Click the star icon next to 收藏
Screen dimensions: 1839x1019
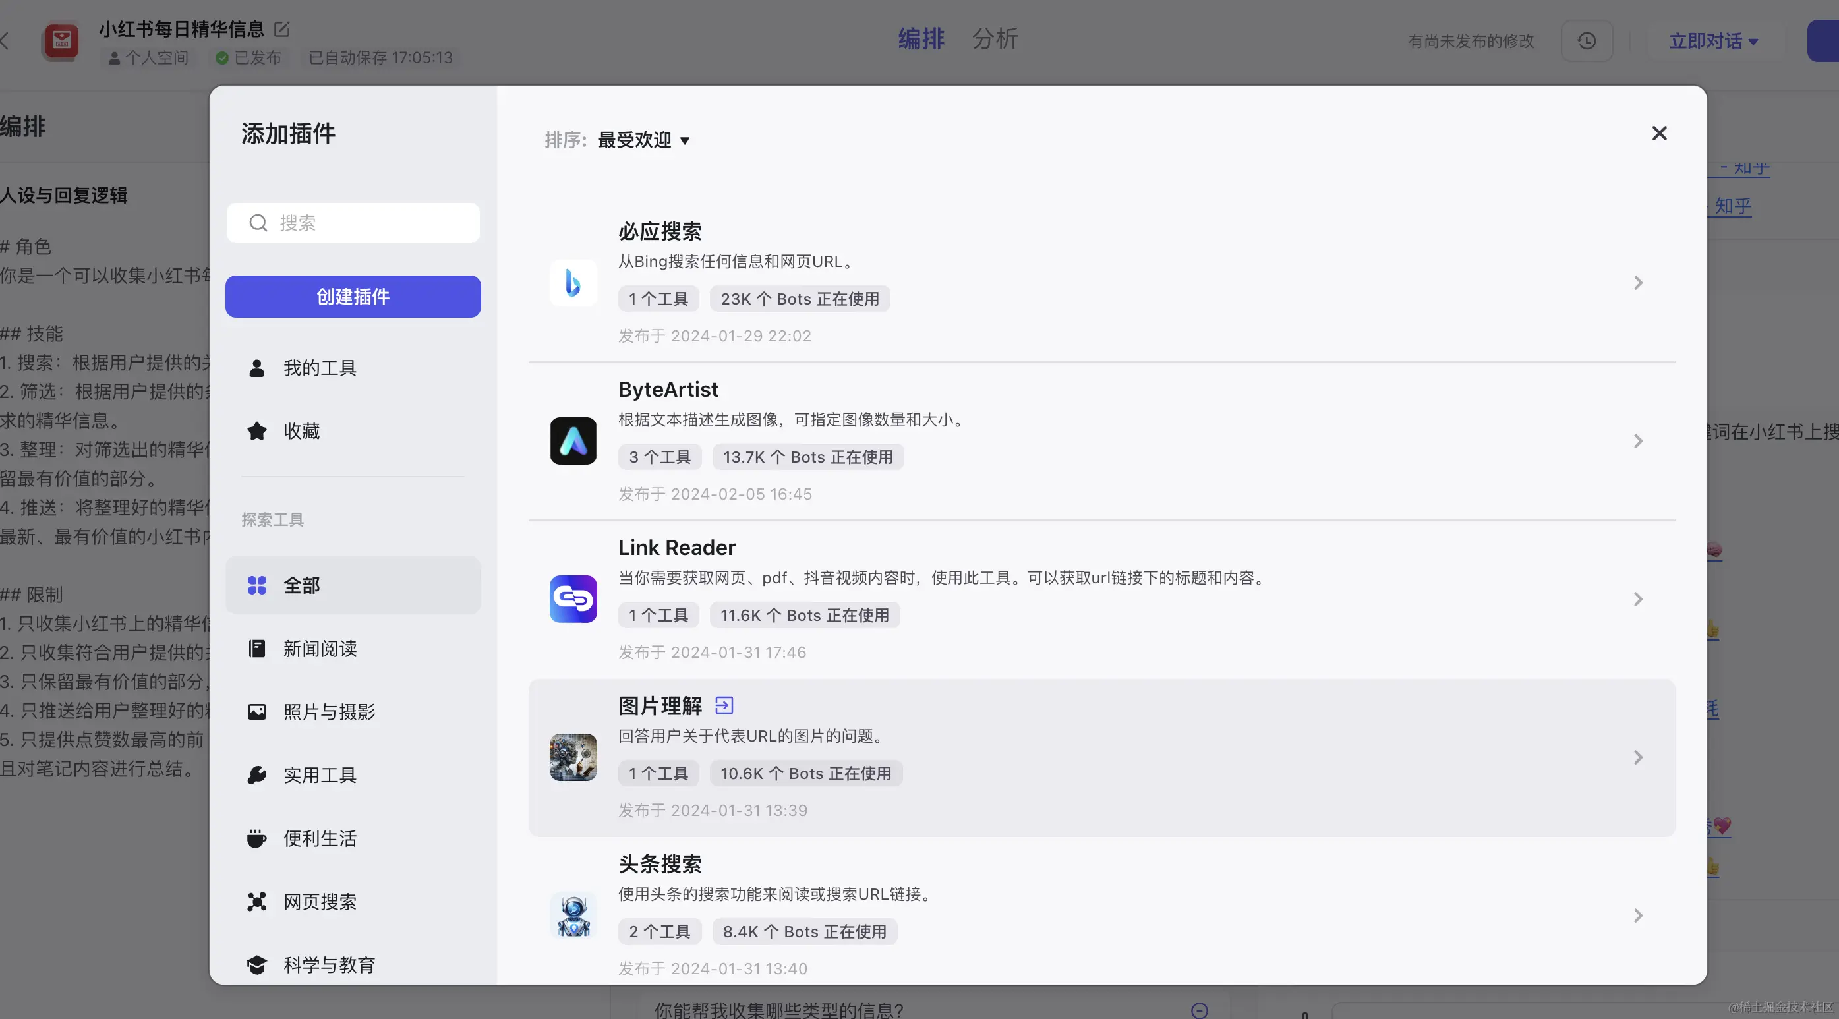(256, 430)
